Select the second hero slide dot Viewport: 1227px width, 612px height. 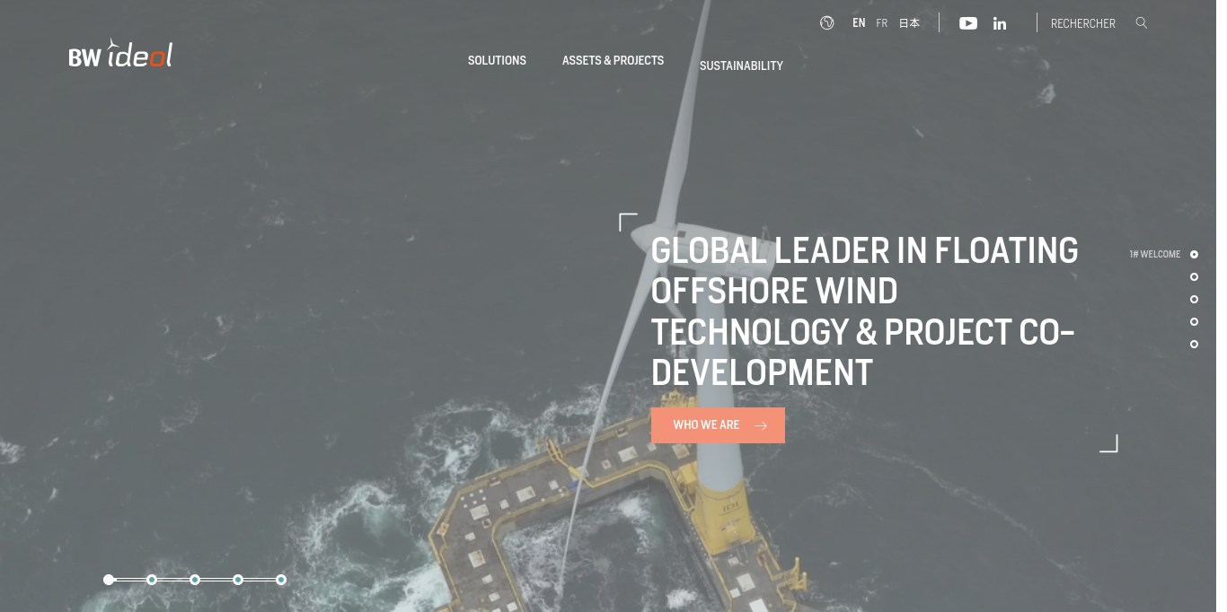(152, 580)
